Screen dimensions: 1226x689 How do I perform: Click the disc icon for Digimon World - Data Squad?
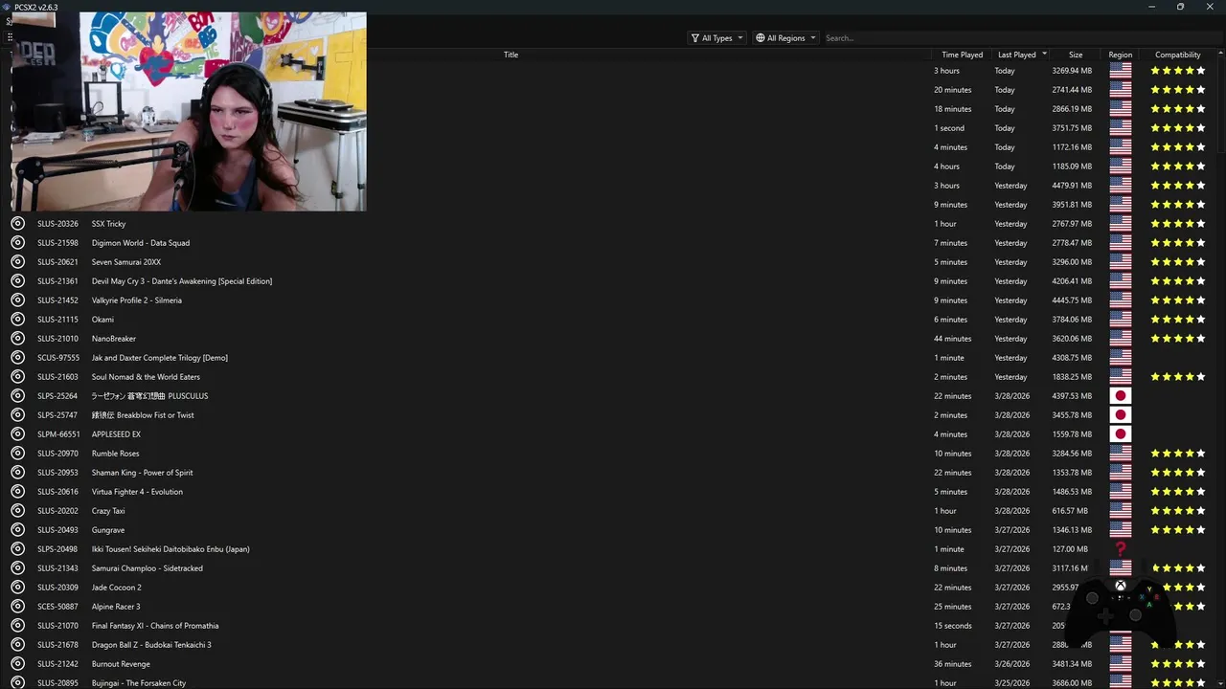(17, 243)
